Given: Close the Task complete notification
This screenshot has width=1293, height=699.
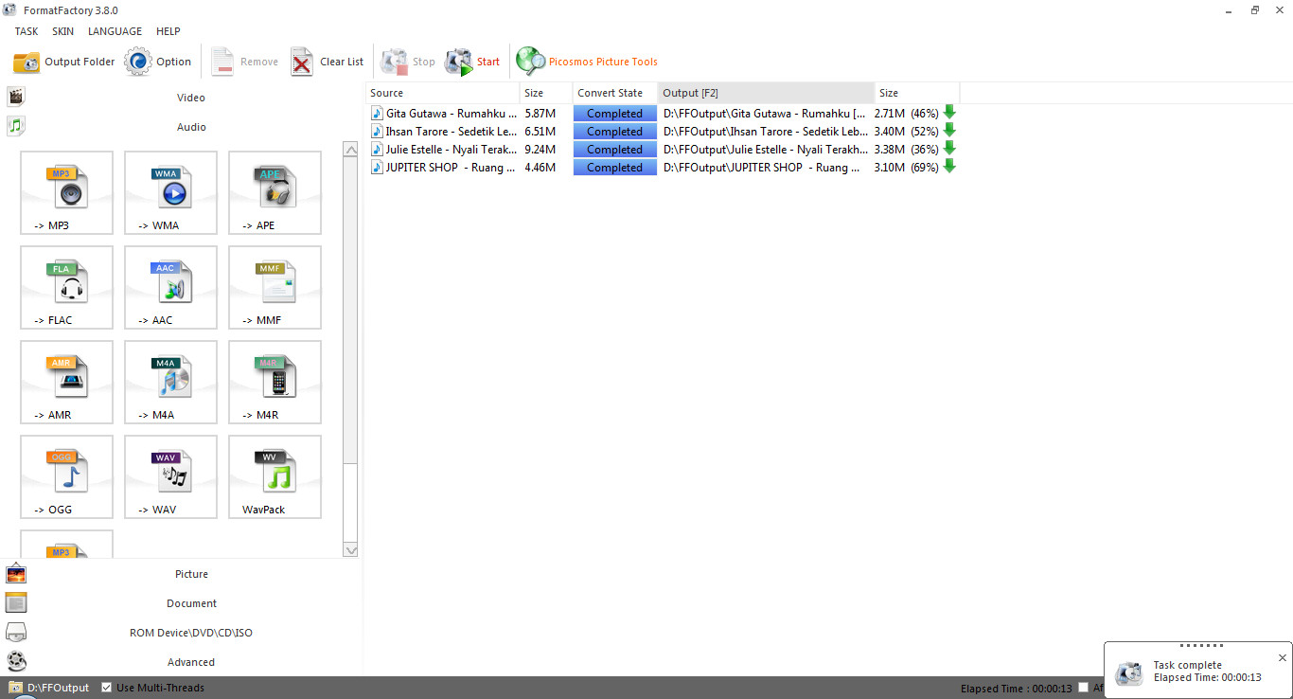Looking at the screenshot, I should coord(1283,657).
